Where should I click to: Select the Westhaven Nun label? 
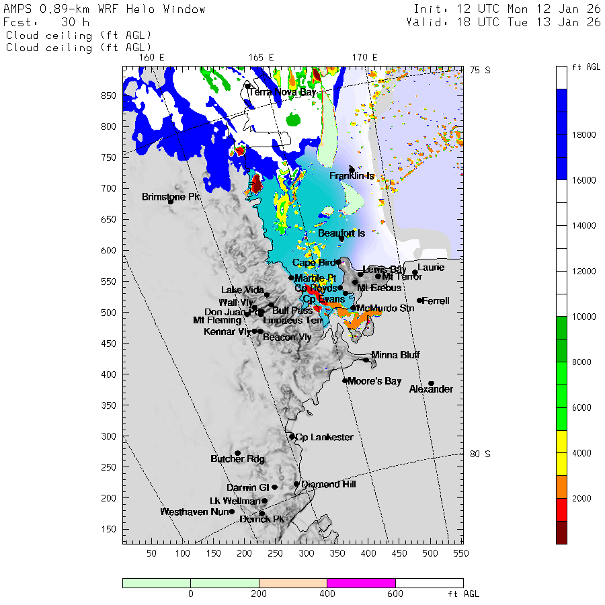(194, 512)
